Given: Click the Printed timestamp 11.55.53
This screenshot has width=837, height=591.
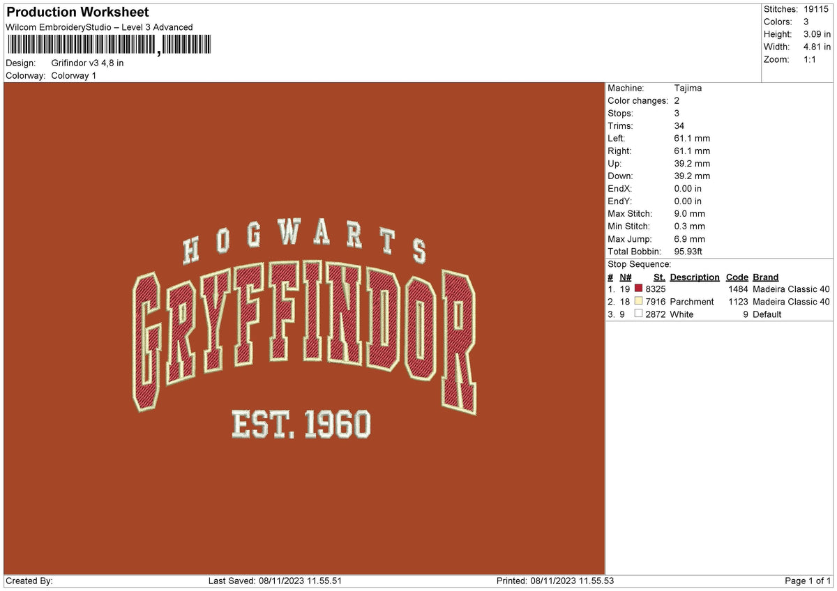Looking at the screenshot, I should [x=594, y=581].
